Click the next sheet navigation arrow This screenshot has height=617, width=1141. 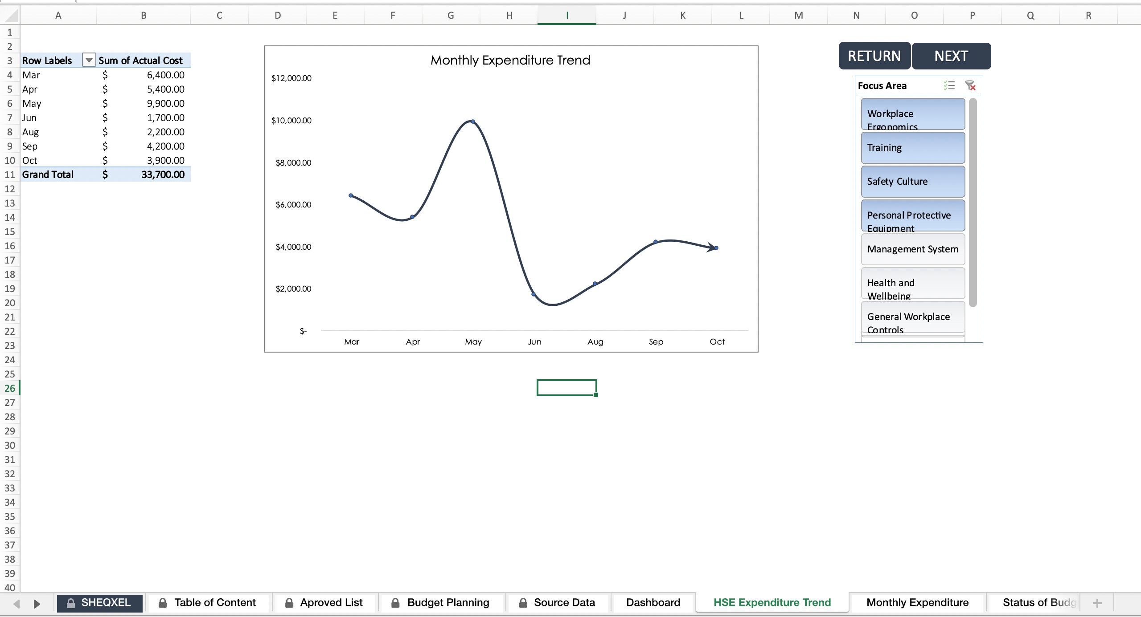37,604
